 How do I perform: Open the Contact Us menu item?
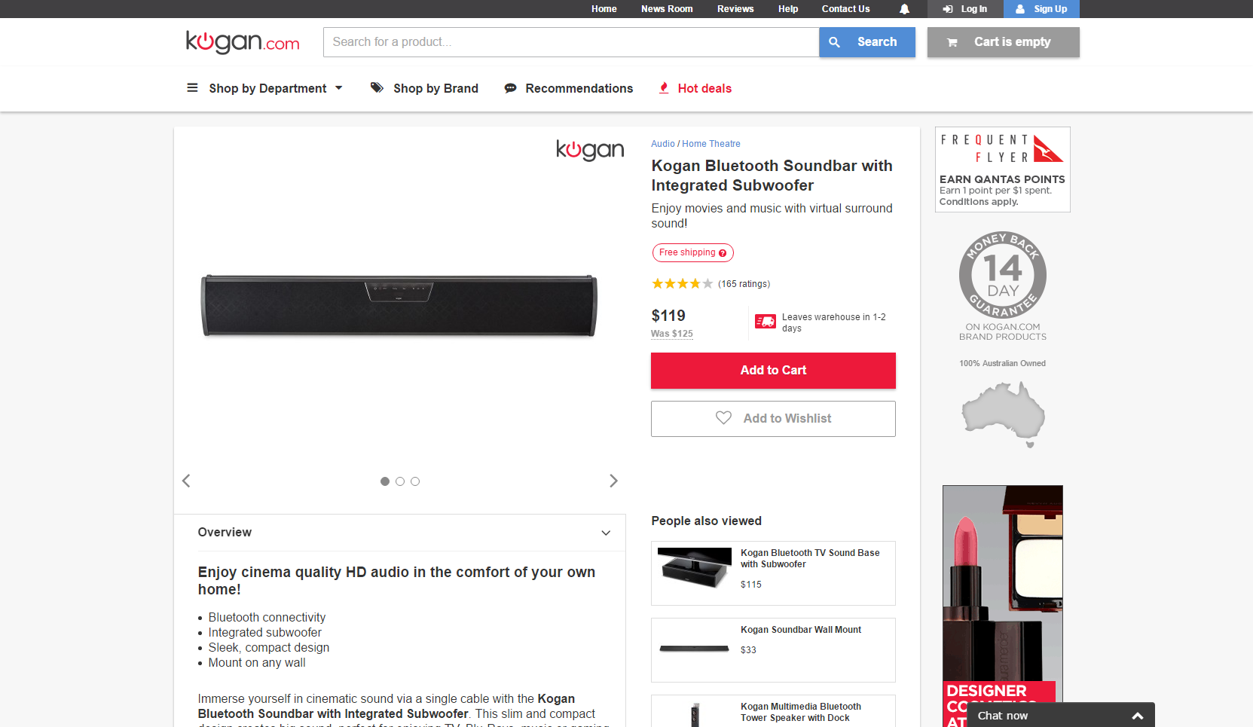(x=845, y=9)
